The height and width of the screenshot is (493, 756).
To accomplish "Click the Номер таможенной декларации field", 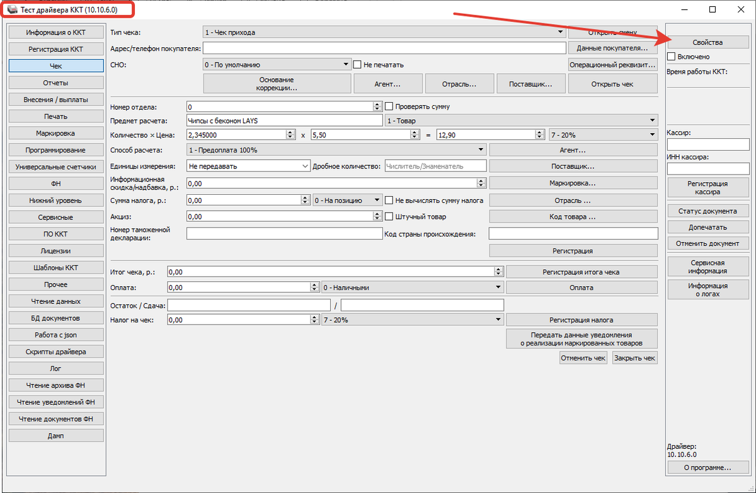I will [285, 233].
